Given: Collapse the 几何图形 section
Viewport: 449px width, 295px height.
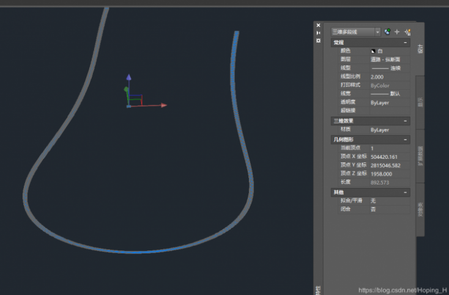Looking at the screenshot, I should pos(405,139).
